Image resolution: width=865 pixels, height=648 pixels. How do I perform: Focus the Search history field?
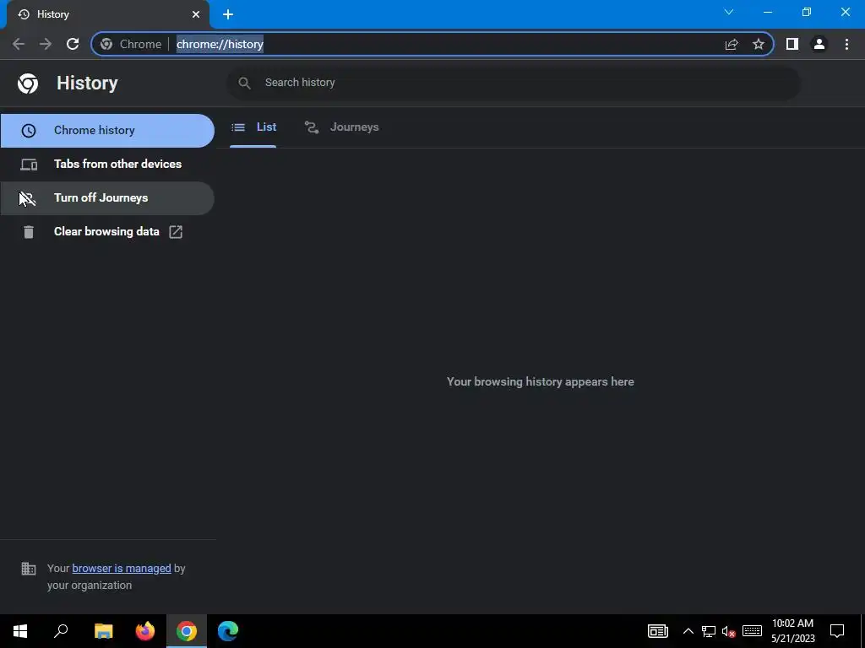point(514,83)
